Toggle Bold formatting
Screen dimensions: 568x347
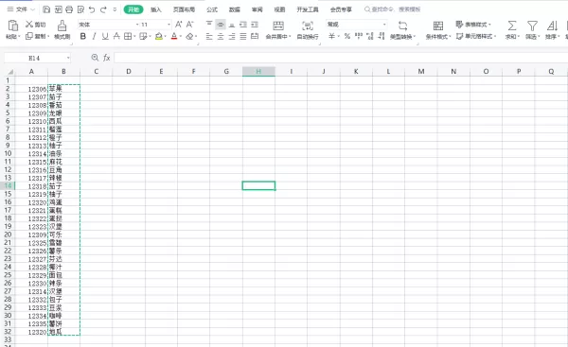point(83,36)
